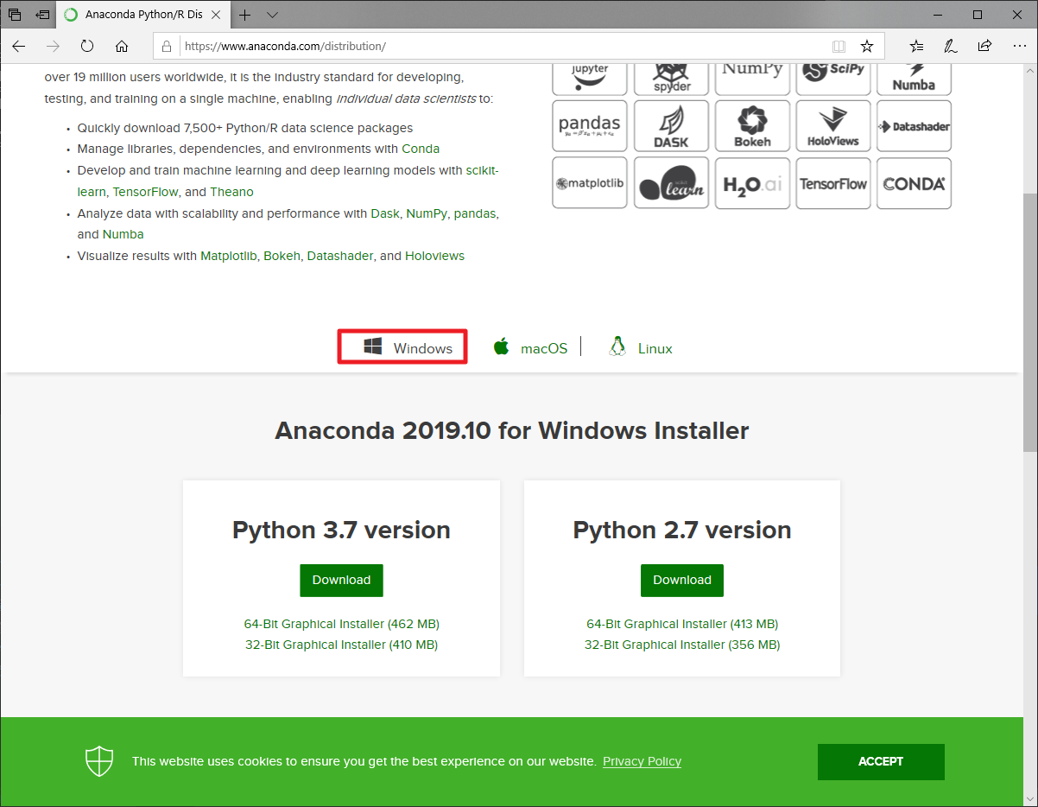Refresh the page

[x=87, y=46]
